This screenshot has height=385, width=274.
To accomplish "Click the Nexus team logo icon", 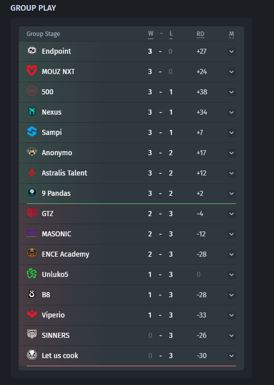I will click(32, 111).
